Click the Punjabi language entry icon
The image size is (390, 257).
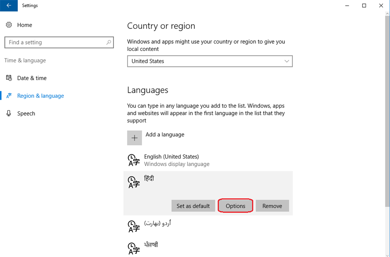coord(134,247)
